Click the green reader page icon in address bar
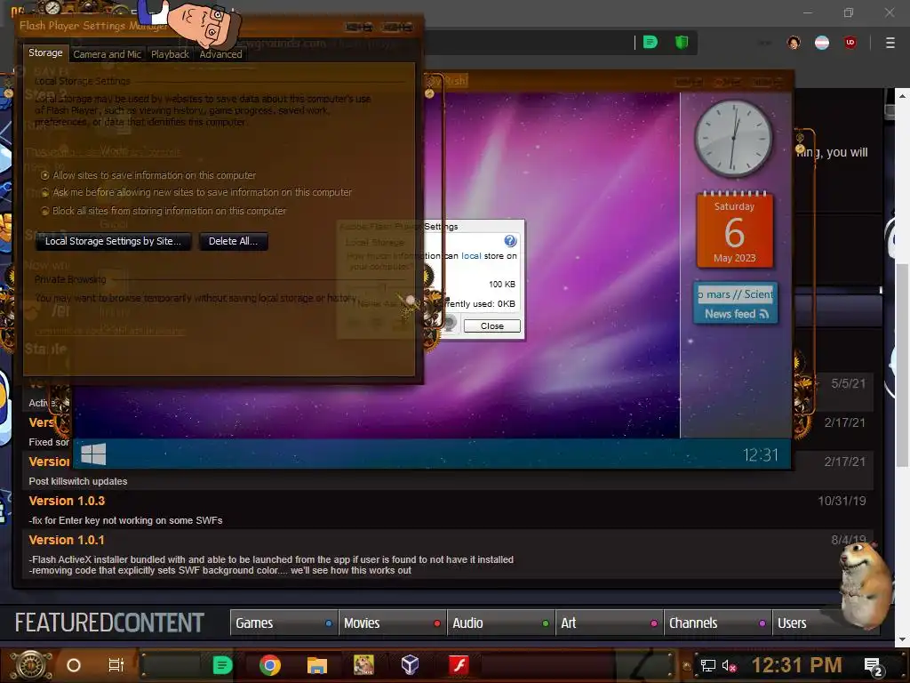The height and width of the screenshot is (683, 910). (x=651, y=42)
